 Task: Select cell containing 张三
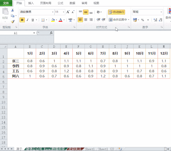(15, 61)
